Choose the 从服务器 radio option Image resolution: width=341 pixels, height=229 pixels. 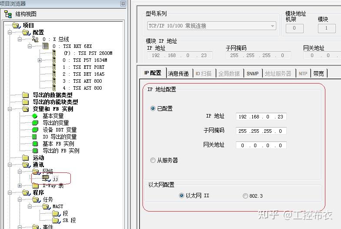point(153,160)
